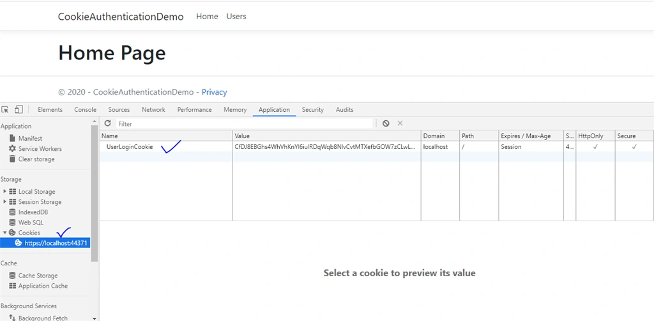
Task: Click the Local Storage grid icon
Action: [x=13, y=192]
